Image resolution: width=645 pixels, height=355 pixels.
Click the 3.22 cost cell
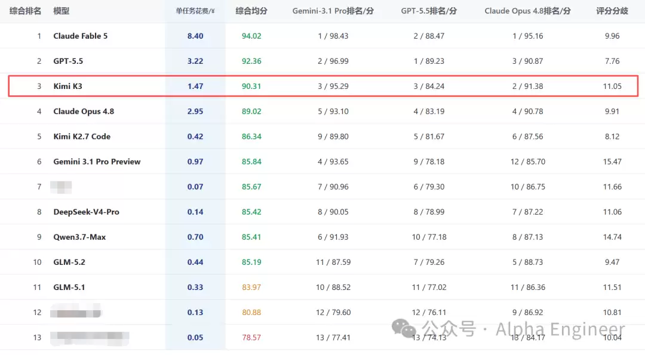195,61
